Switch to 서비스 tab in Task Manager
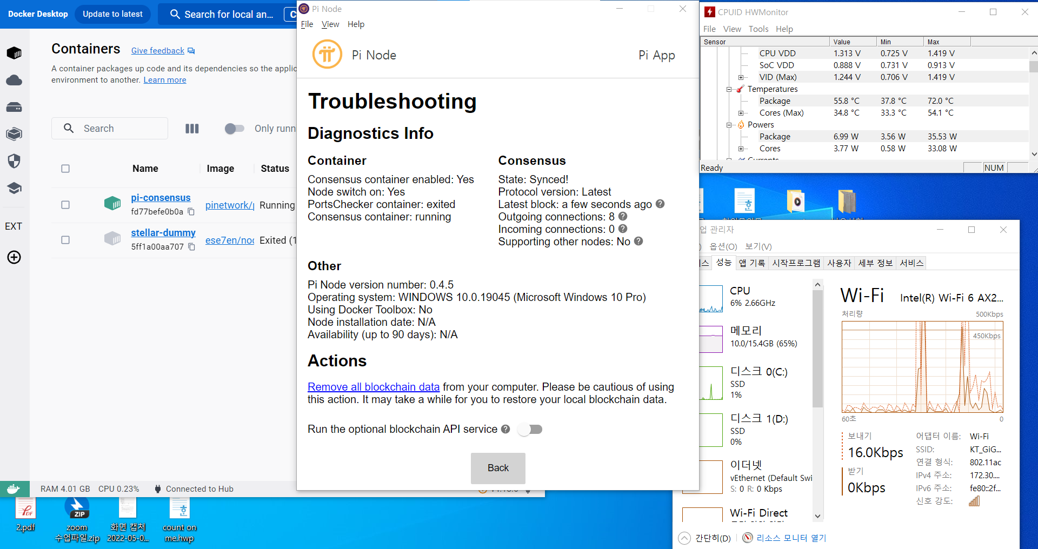This screenshot has width=1038, height=549. [911, 263]
